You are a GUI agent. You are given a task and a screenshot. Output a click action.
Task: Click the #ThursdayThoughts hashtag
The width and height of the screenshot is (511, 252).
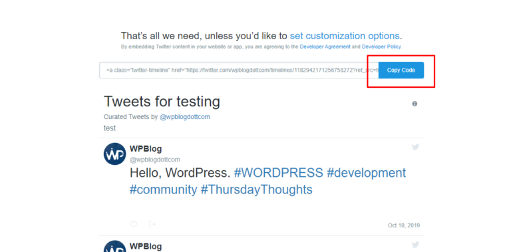256,189
